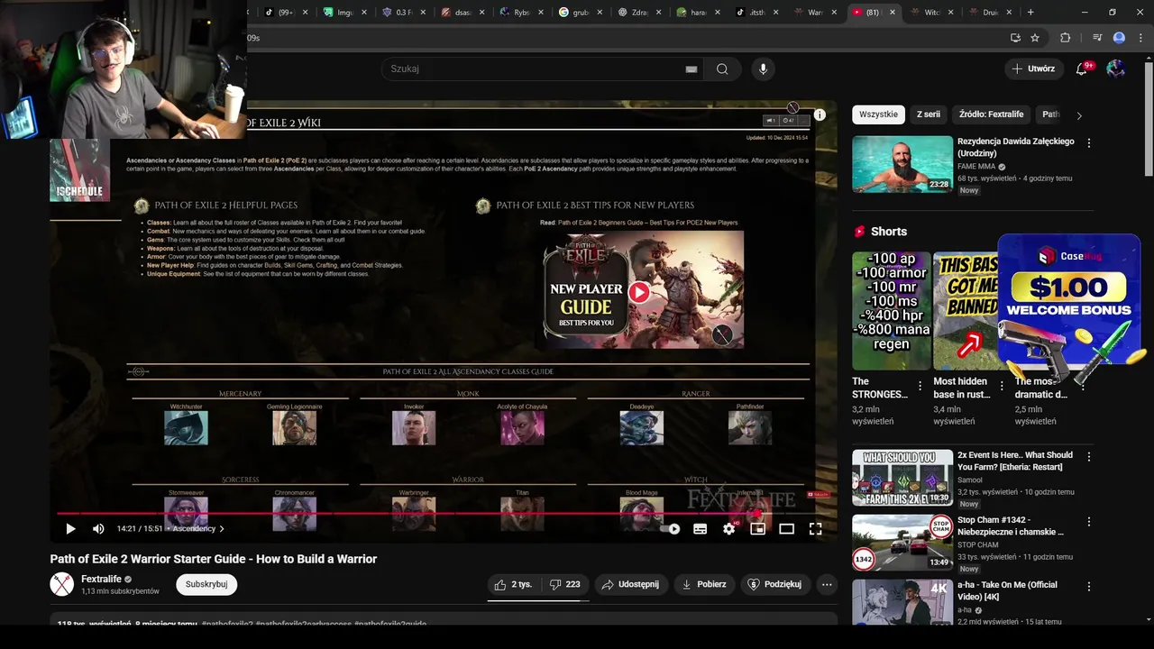The height and width of the screenshot is (649, 1154).
Task: Click the progress bar scrubber handle
Action: 758,514
